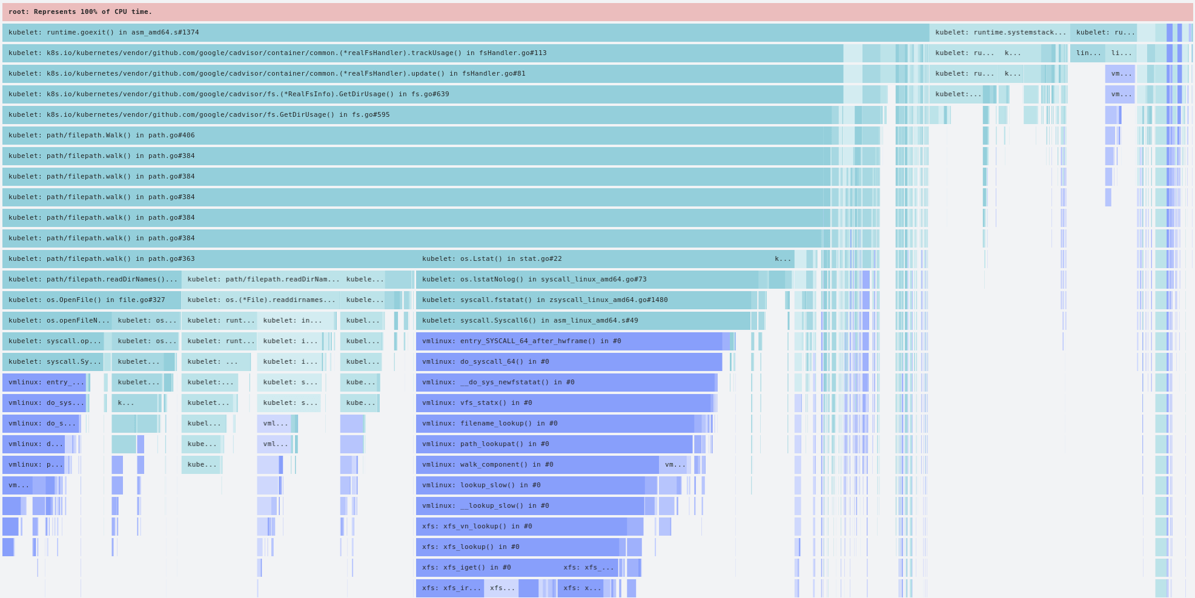Viewport: 1195px width, 598px height.
Task: Click the runtime.goexit() asm_amd64.s#1374 frame
Action: click(466, 33)
